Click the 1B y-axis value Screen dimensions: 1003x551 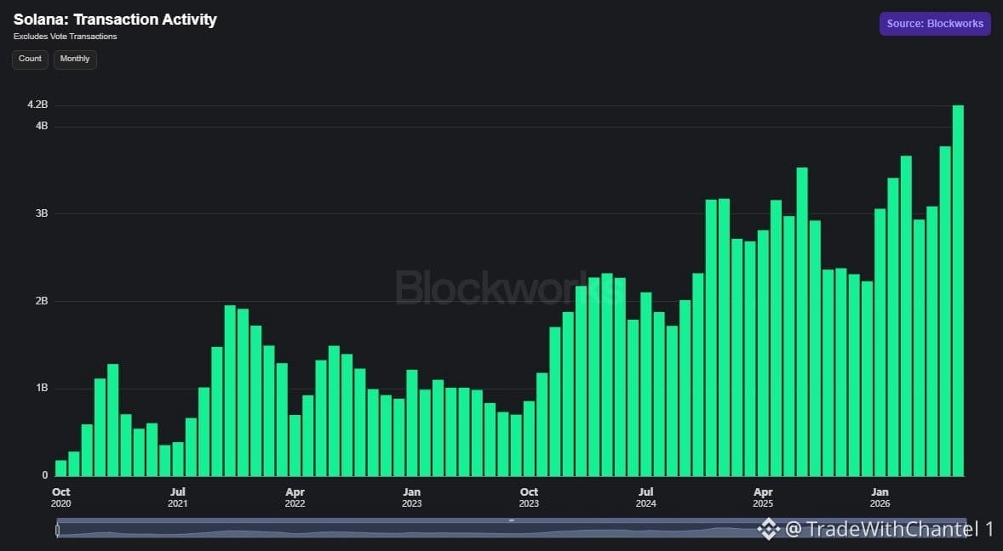42,389
